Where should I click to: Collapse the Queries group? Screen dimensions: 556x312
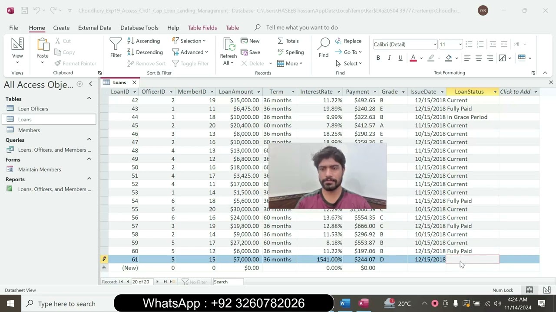click(x=89, y=140)
